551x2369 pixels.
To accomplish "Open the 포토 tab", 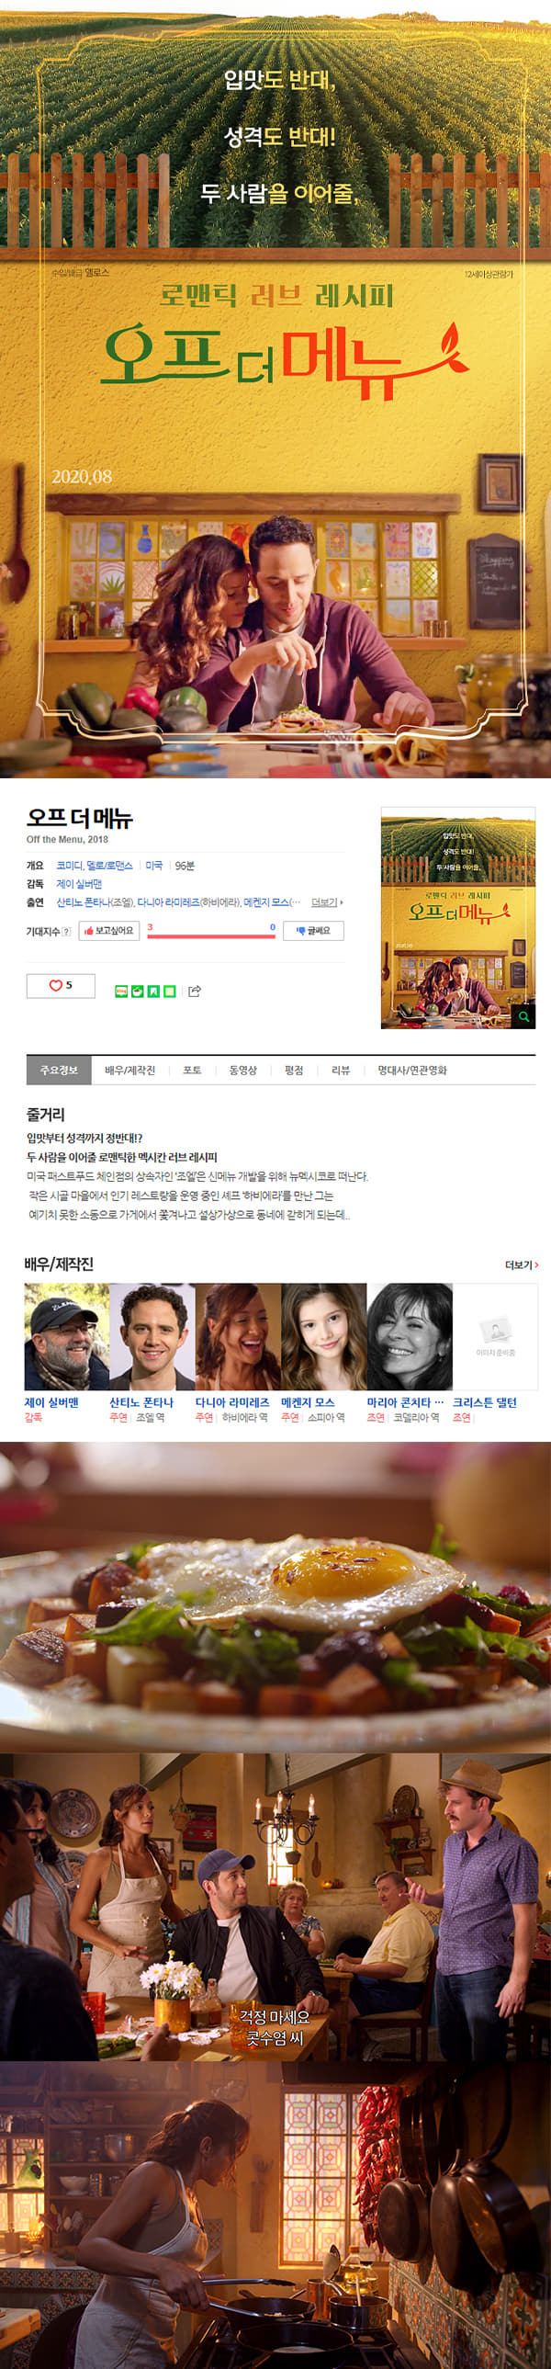I will [x=192, y=1071].
